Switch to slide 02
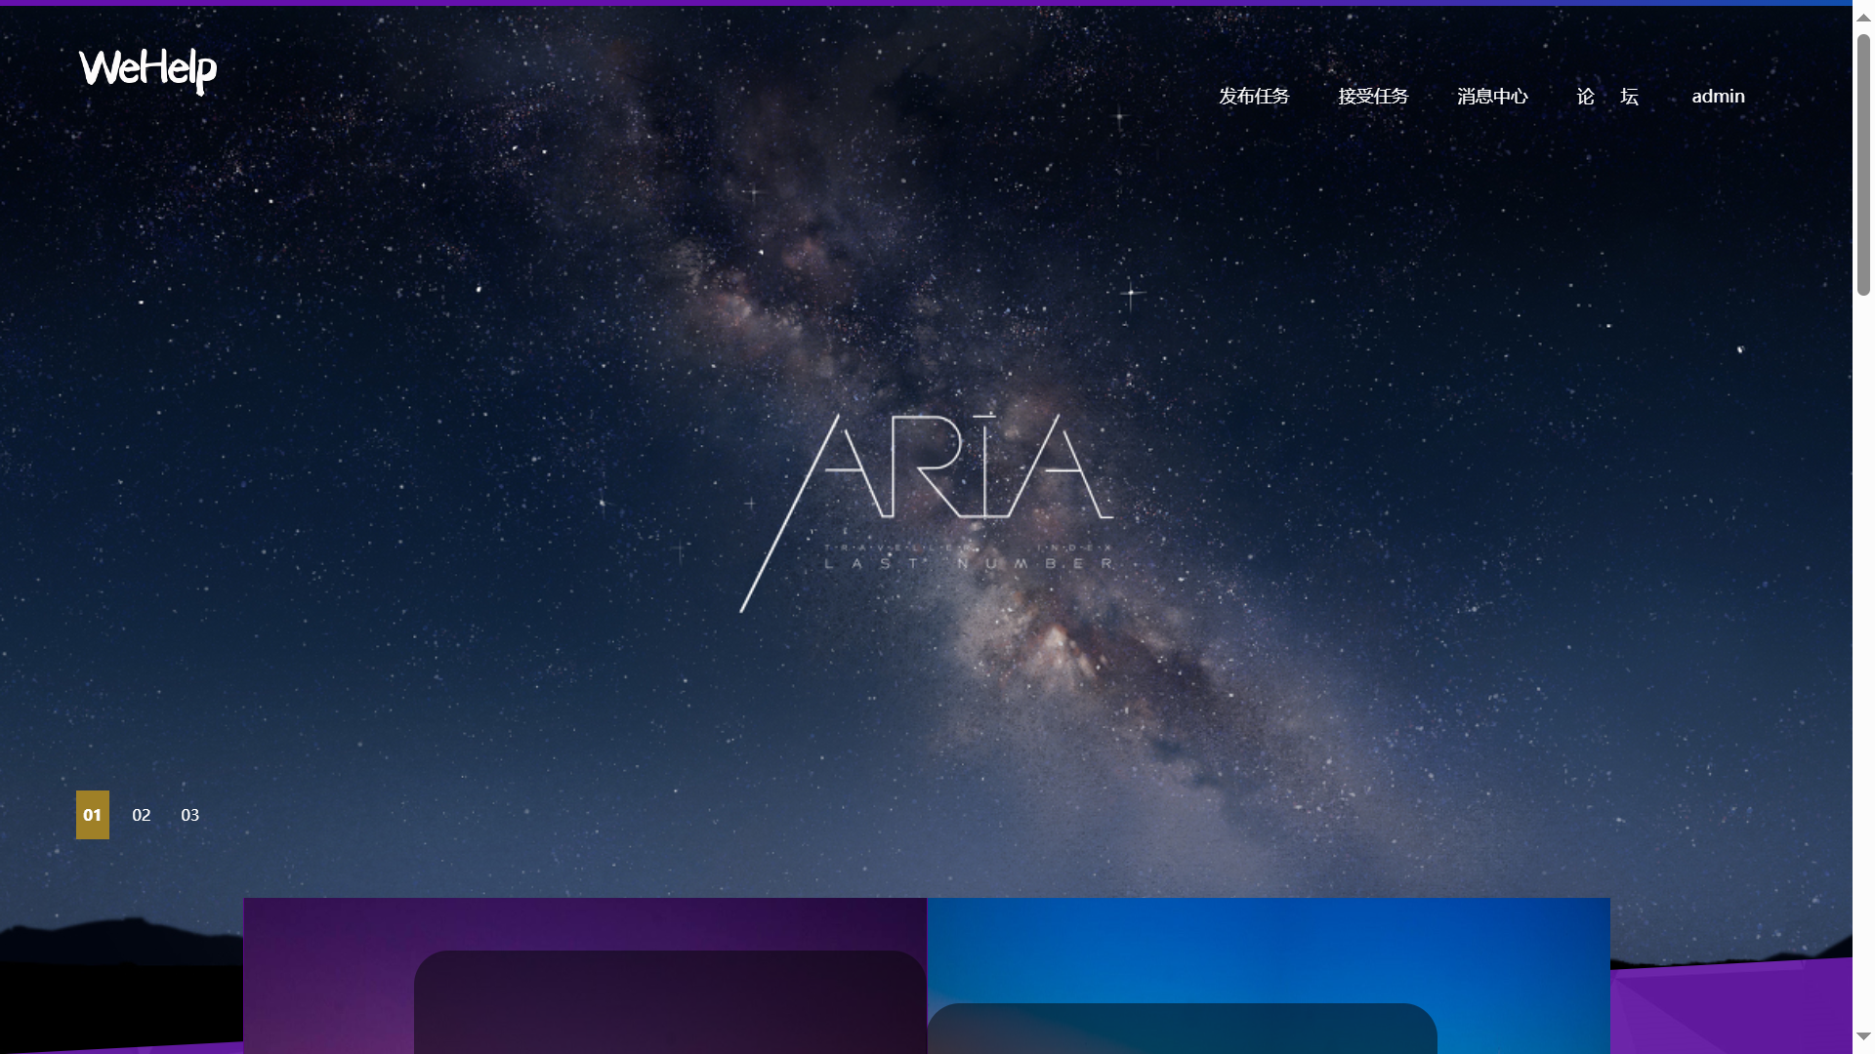1875x1054 pixels. [142, 815]
